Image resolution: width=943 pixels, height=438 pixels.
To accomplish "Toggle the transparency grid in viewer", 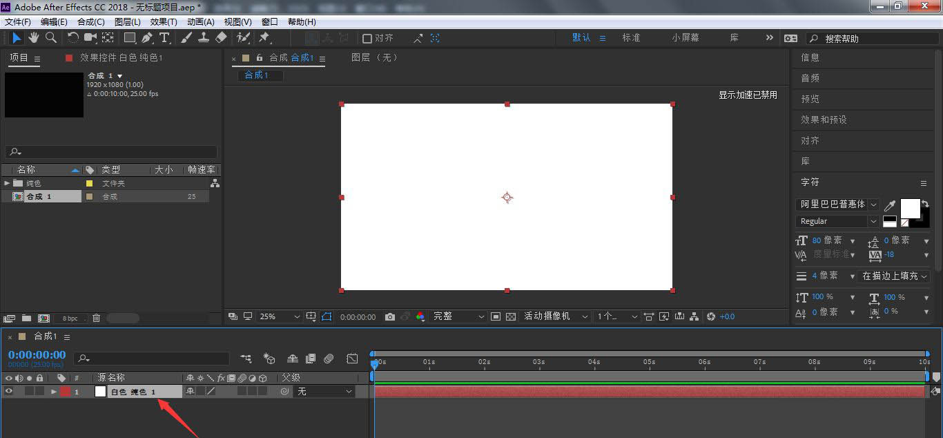I will point(511,316).
